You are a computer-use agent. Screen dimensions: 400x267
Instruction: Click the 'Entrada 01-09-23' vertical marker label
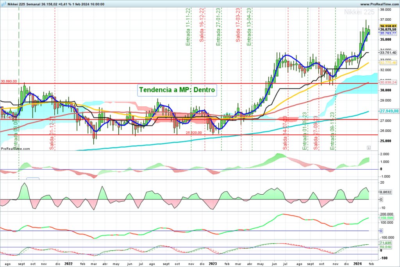(305, 131)
